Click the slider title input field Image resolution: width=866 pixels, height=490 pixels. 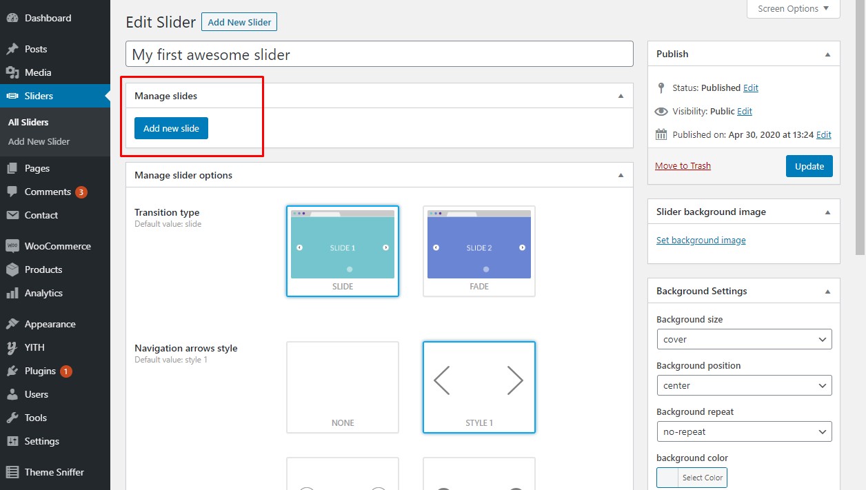[379, 54]
